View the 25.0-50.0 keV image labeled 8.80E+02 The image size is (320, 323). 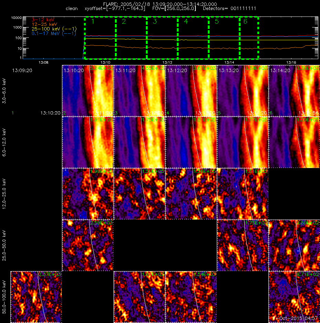tap(294, 245)
